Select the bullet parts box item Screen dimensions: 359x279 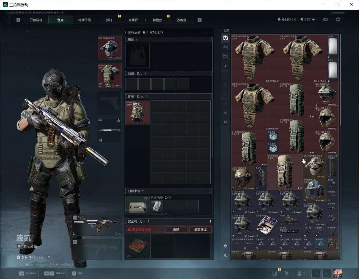267,225
